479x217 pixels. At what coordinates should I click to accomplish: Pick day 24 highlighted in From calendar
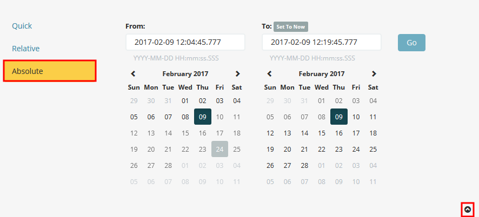(x=219, y=149)
